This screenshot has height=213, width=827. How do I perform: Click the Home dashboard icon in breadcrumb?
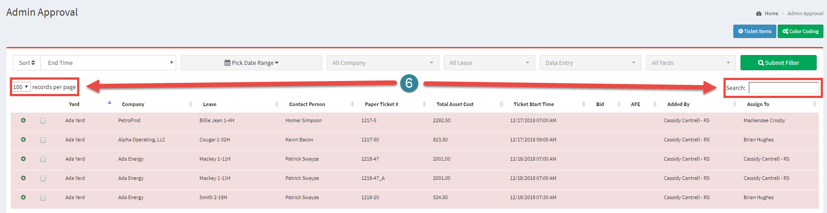coord(758,13)
